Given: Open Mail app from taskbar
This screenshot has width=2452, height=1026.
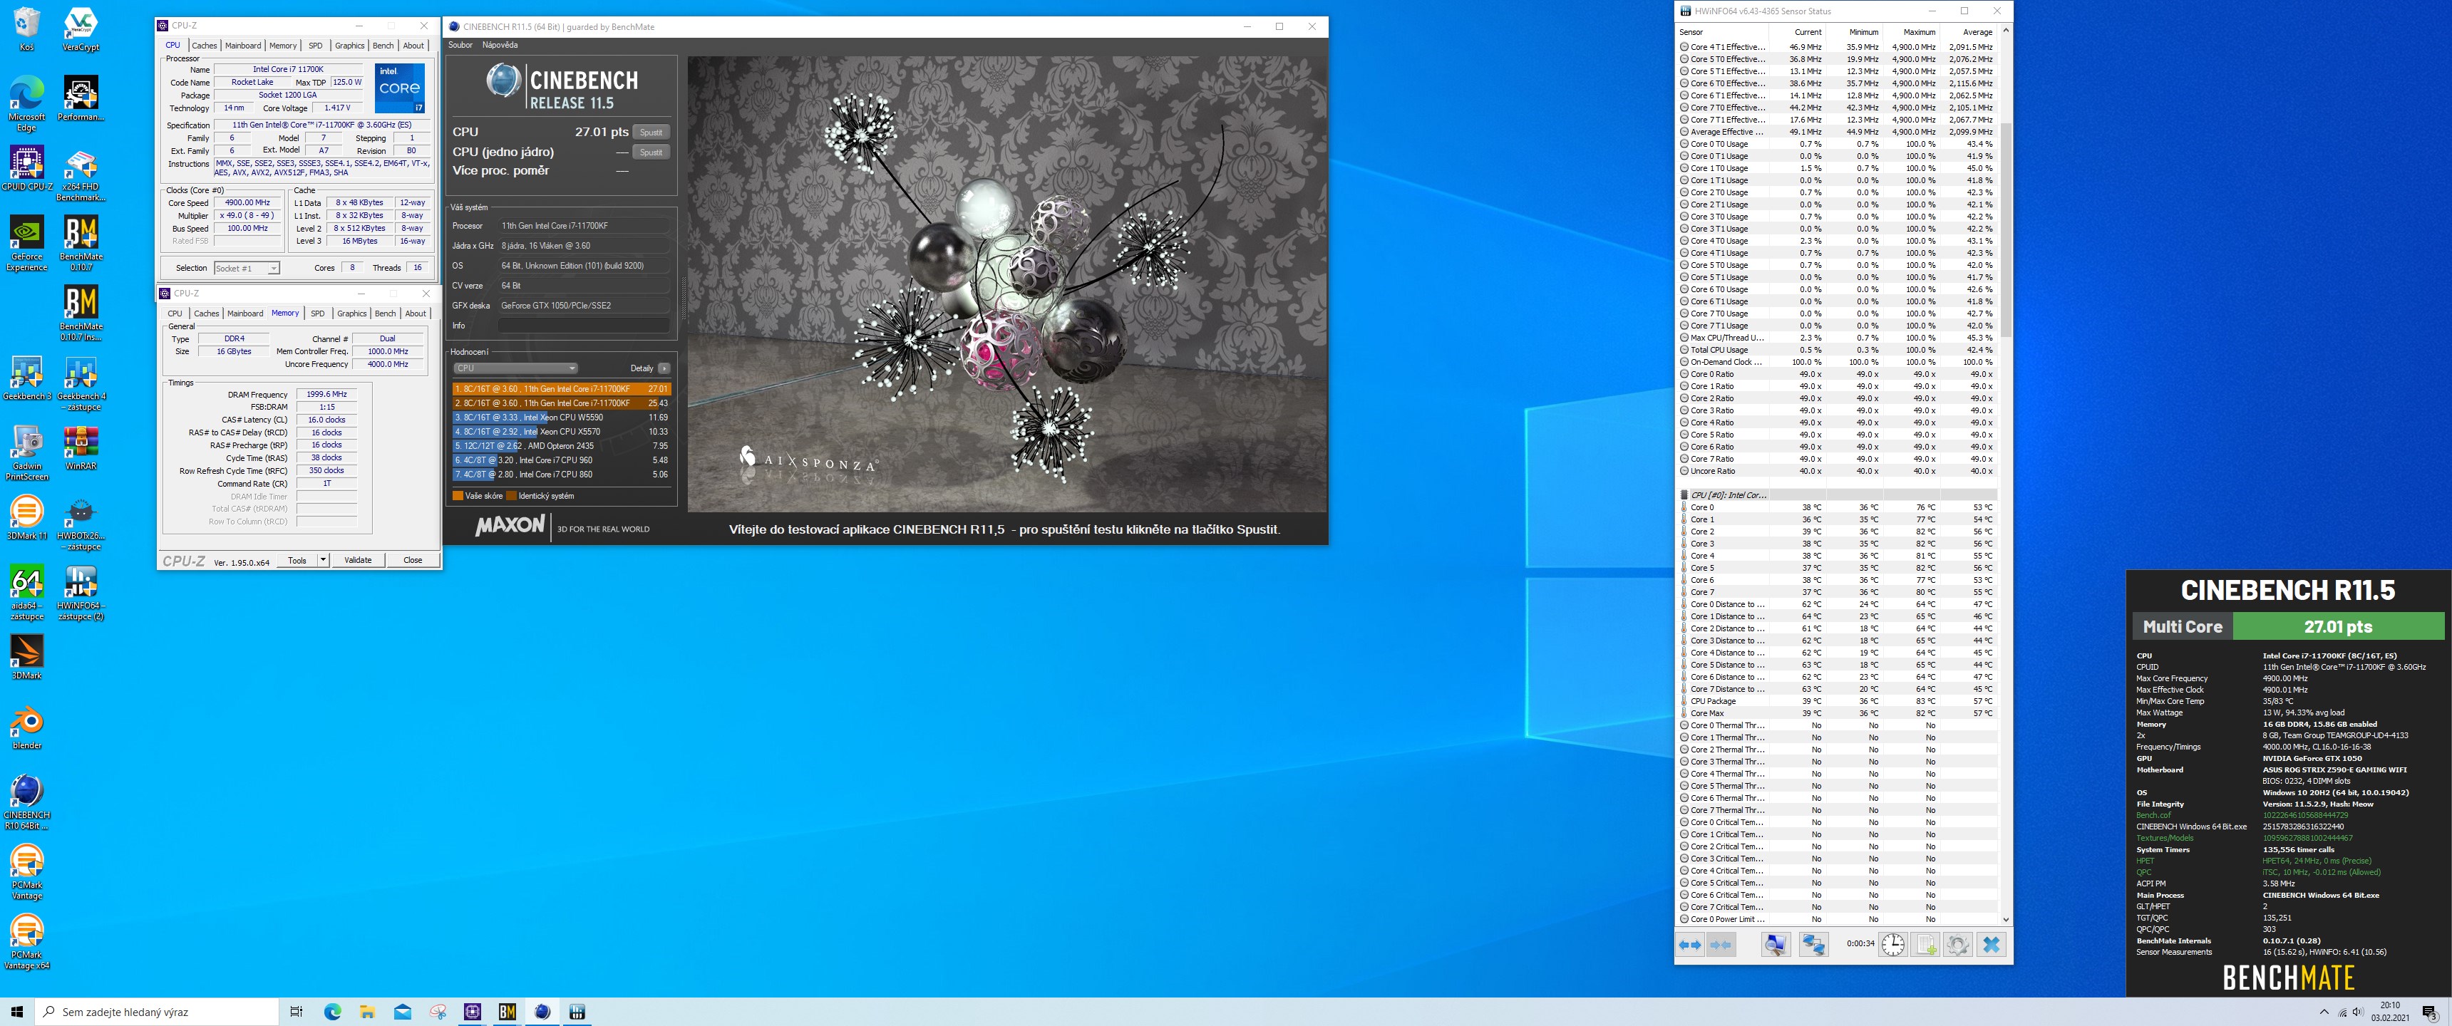Looking at the screenshot, I should 403,1012.
